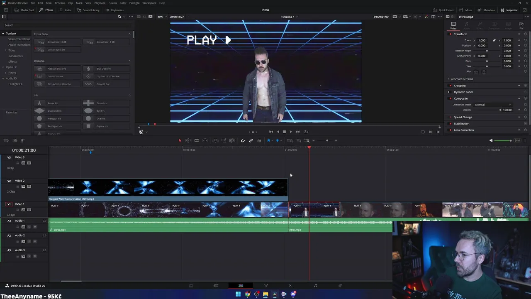Click the blue flag icon
This screenshot has height=299, width=531.
pyautogui.click(x=268, y=141)
